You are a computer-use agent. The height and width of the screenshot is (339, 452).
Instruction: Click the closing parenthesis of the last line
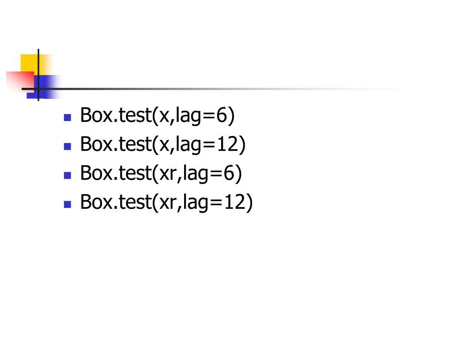[250, 203]
